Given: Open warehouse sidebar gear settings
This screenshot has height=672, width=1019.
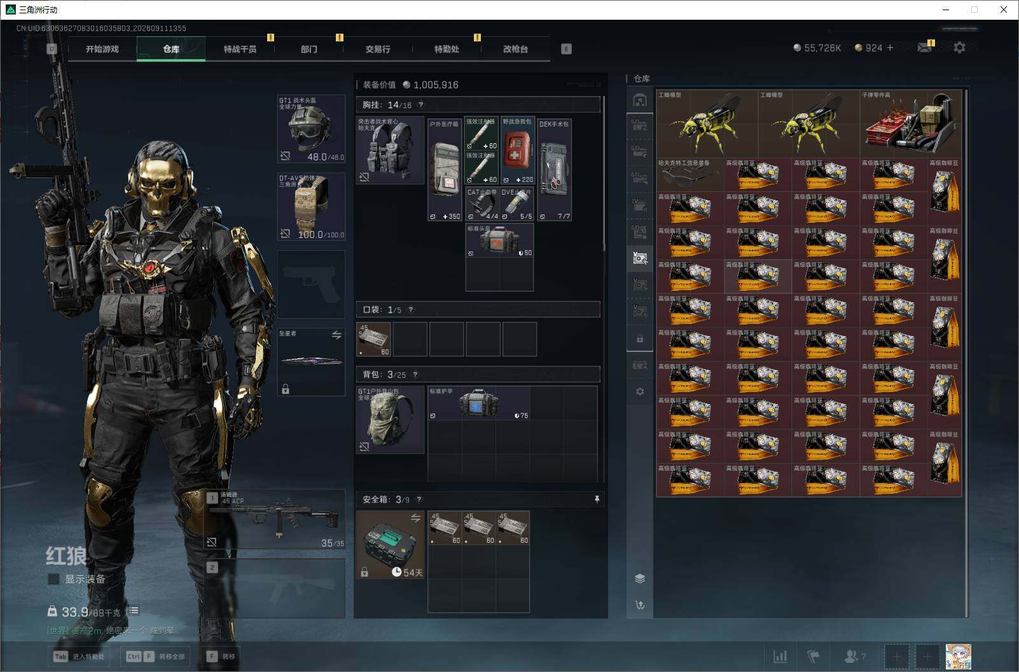Looking at the screenshot, I should coord(640,391).
